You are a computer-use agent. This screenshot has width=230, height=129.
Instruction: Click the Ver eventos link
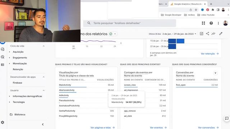click(x=158, y=128)
